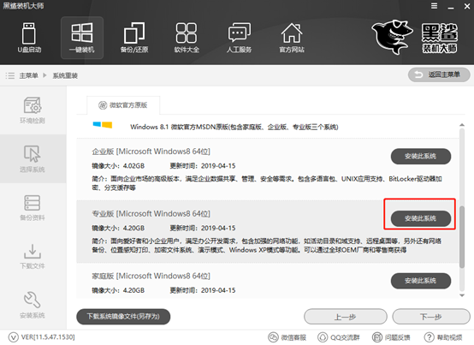Open 人工服务 support chat icon

(x=239, y=38)
